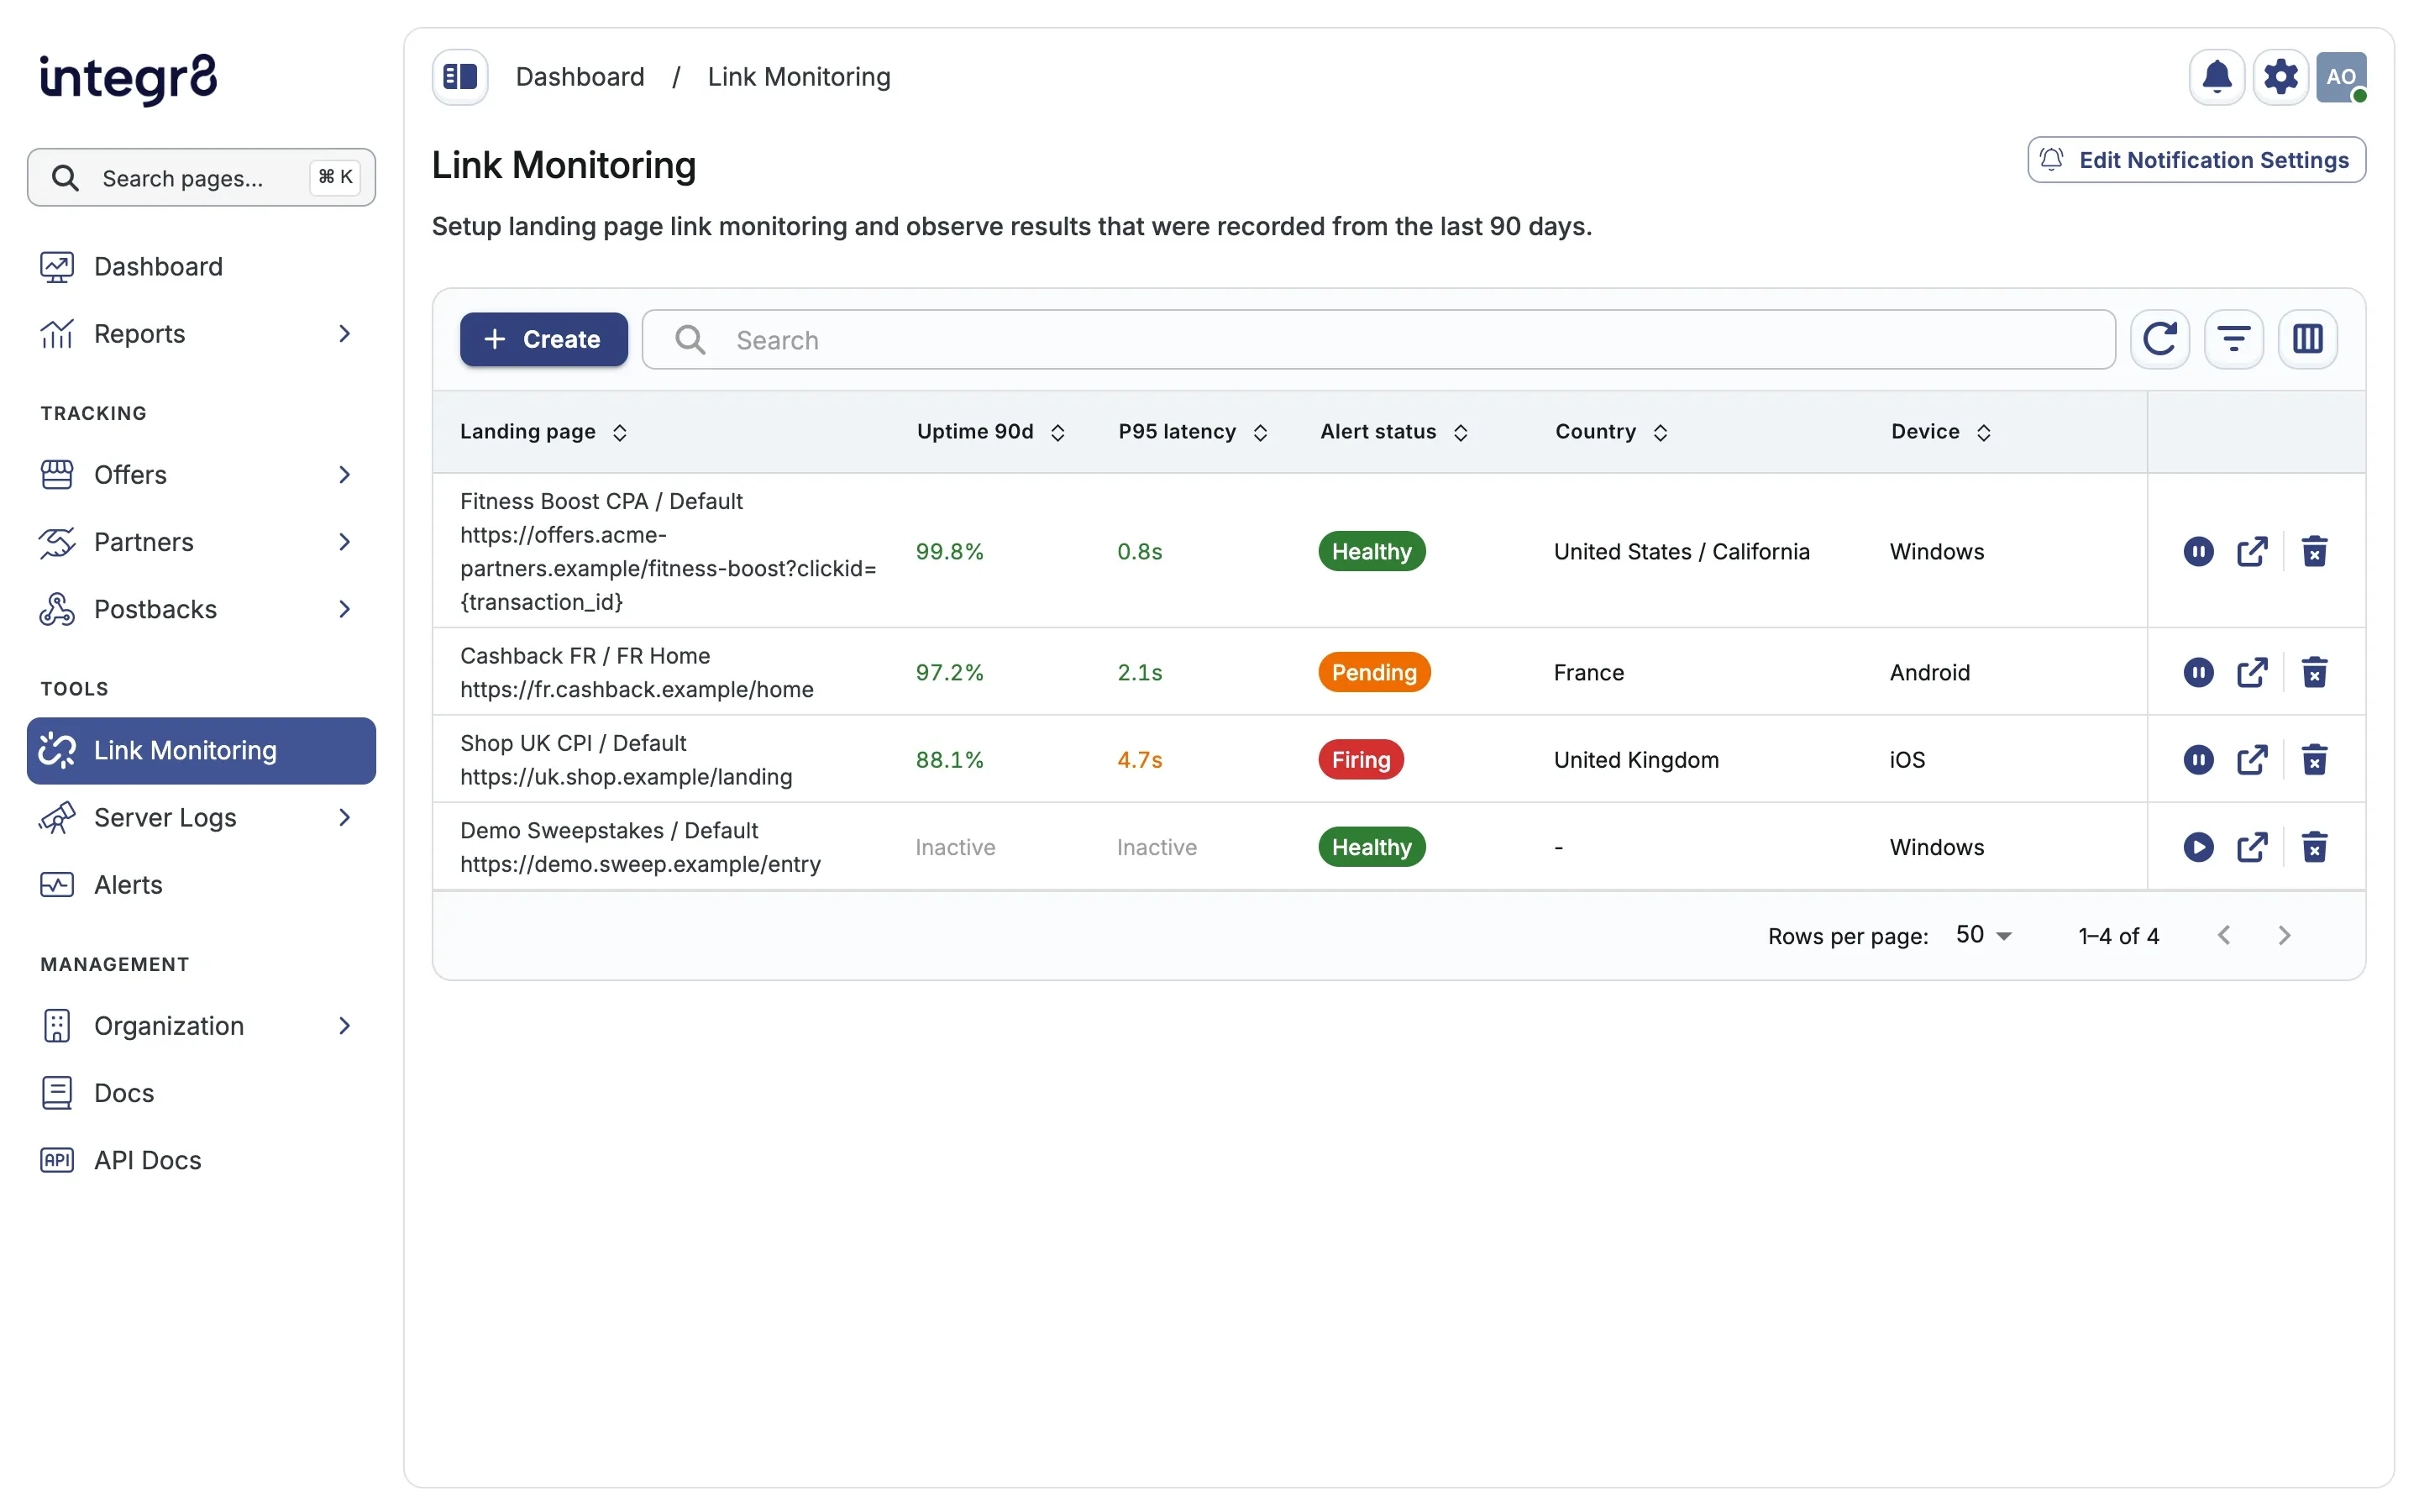Sort by Alert status column
The width and height of the screenshot is (2419, 1512).
(1393, 432)
